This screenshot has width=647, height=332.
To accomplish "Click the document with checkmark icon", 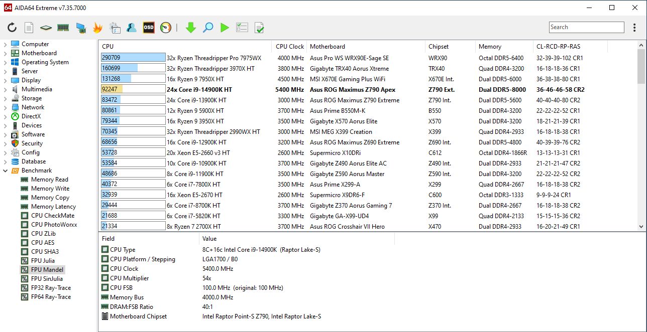I will [259, 28].
